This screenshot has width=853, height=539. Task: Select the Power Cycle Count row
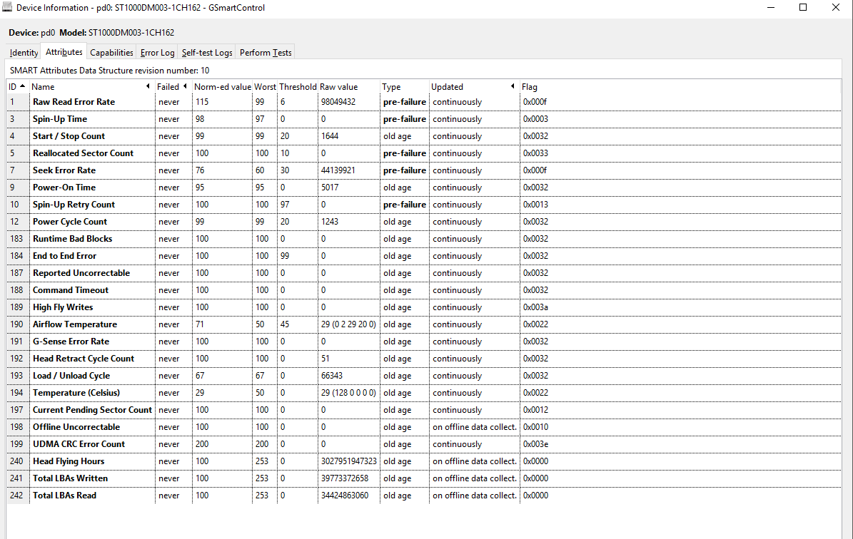click(x=424, y=222)
